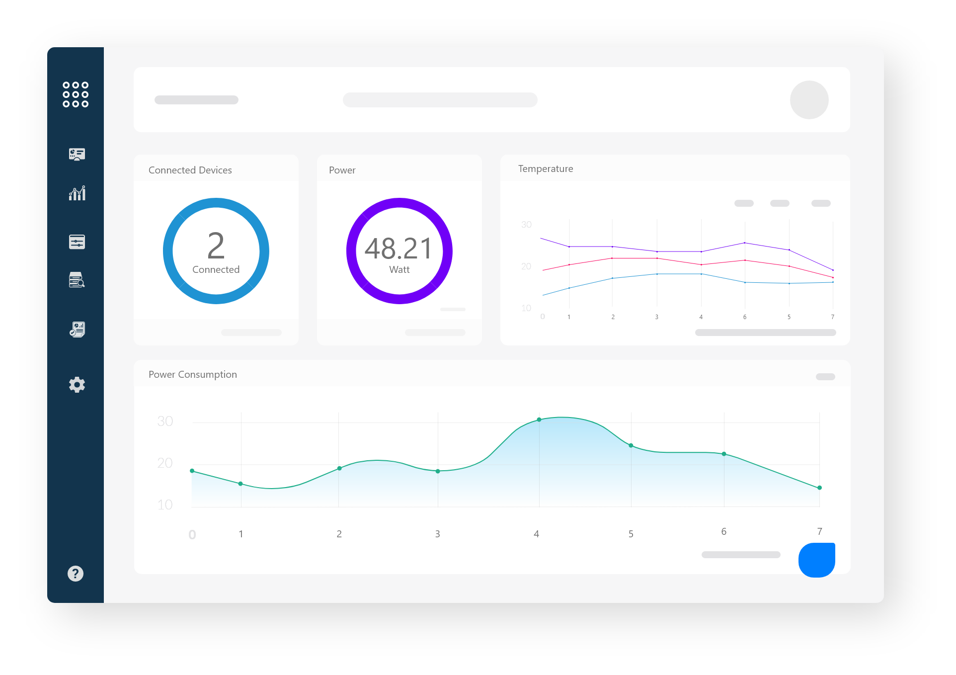Viewport: 956px width, 675px height.
Task: Click the help question mark icon
Action: (x=76, y=574)
